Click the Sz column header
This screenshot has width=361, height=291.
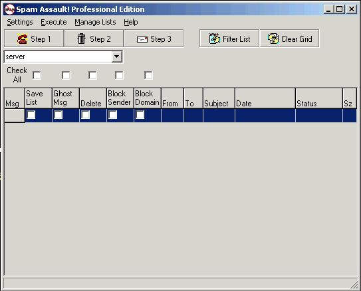350,98
